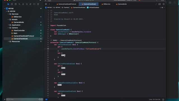This screenshot has height=101, width=179.
Task: Switch to CameraViewModel tab
Action: 89,4
